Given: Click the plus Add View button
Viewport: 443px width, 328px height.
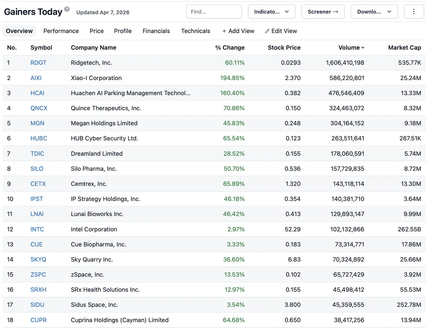Looking at the screenshot, I should [238, 31].
